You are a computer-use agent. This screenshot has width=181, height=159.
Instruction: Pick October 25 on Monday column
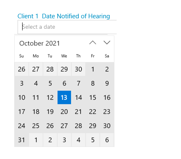(x=36, y=126)
